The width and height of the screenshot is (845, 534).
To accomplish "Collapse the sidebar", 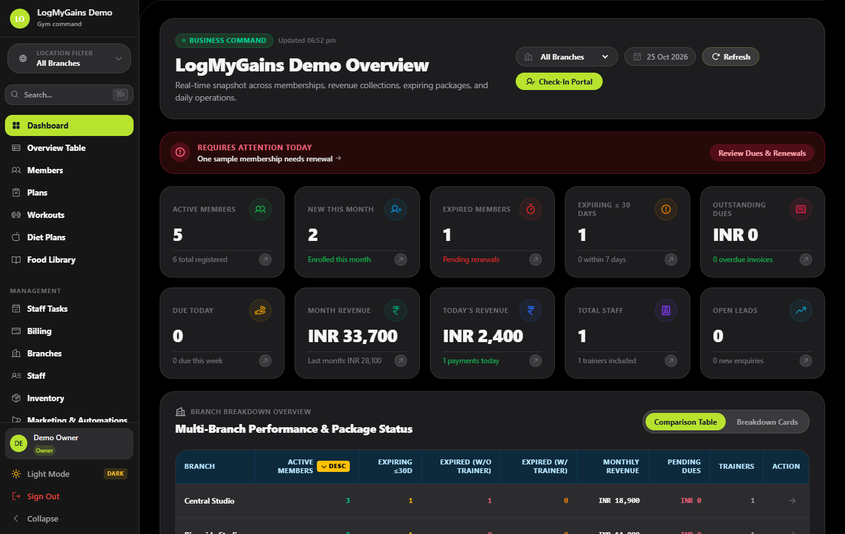I will [70, 518].
